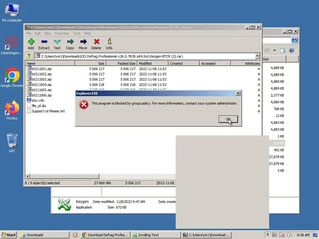Viewport: 319px width, 239px height.
Task: Click the network tray icon
Action: [x=274, y=235]
